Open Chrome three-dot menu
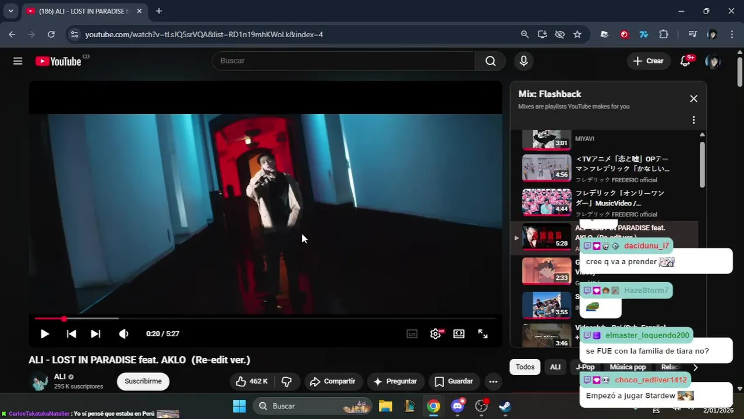 tap(732, 34)
